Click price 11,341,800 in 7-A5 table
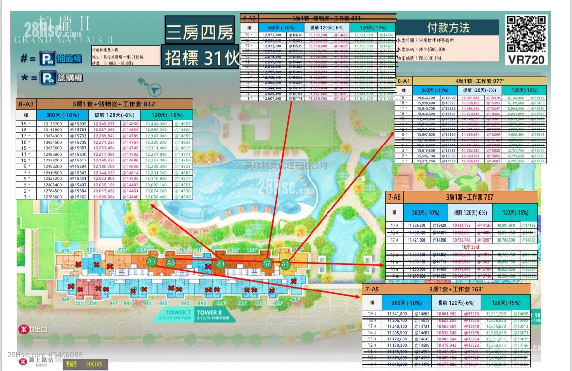Screen dimensions: 572x371 (397, 314)
